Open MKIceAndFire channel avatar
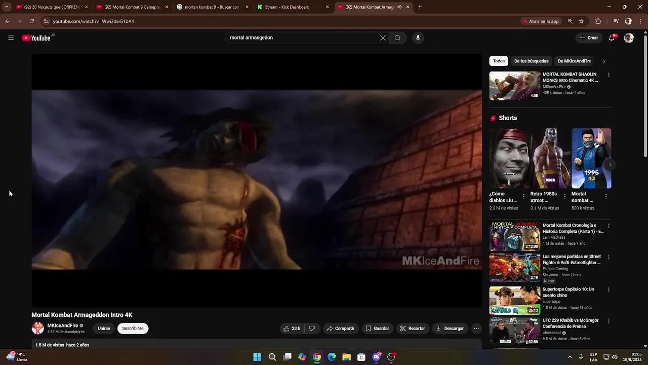 pyautogui.click(x=38, y=328)
